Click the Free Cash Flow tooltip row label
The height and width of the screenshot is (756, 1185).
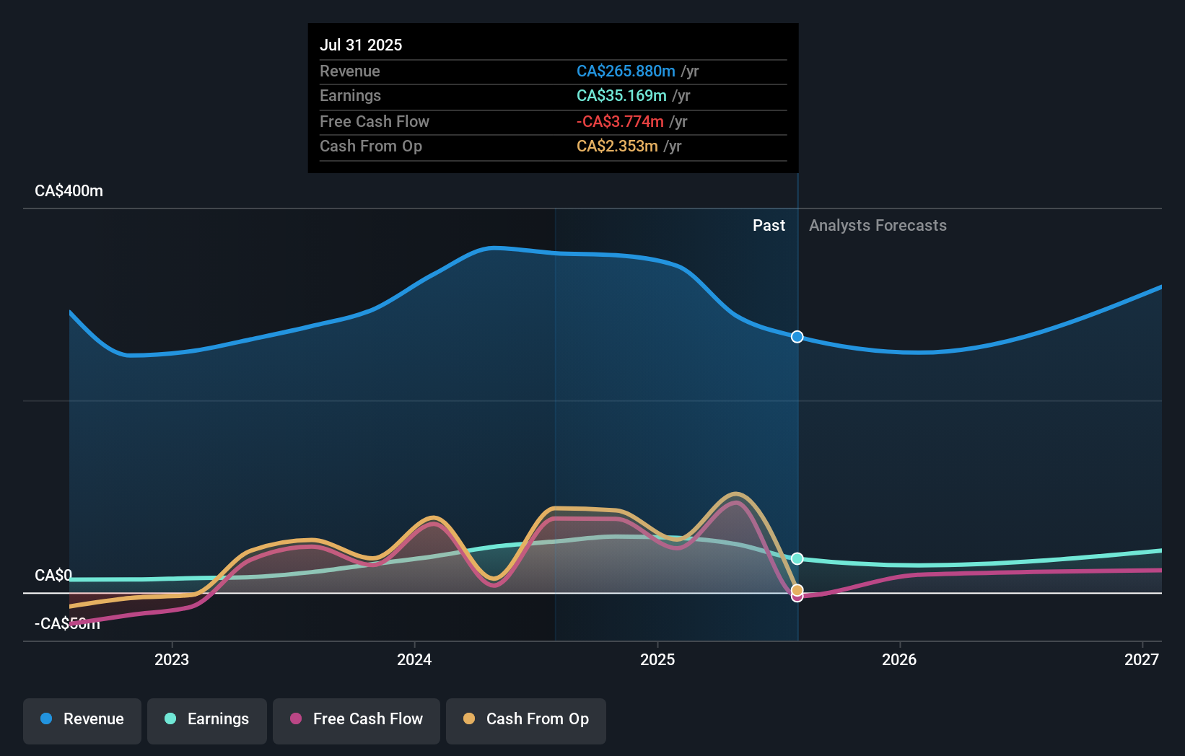375,122
